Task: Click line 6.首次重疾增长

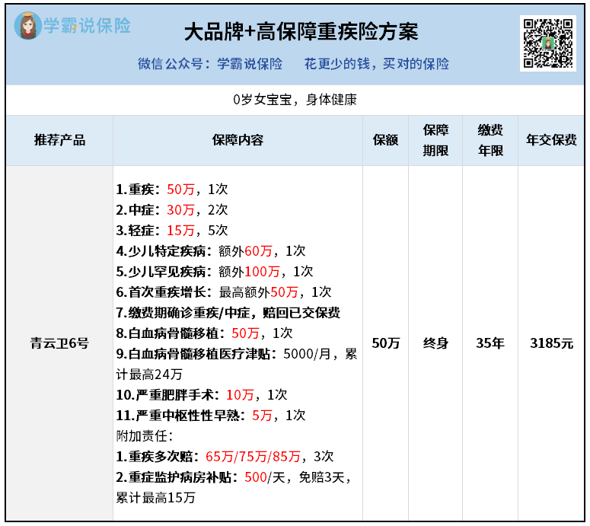Action: pyautogui.click(x=224, y=292)
